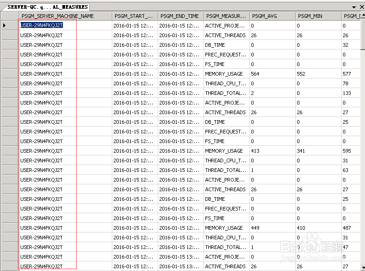Screen dimensions: 365x271
Task: Click the current-row arrow indicator
Action: tap(5, 25)
